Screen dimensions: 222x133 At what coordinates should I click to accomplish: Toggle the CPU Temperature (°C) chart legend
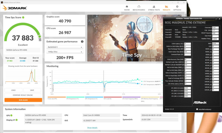pos(75,98)
